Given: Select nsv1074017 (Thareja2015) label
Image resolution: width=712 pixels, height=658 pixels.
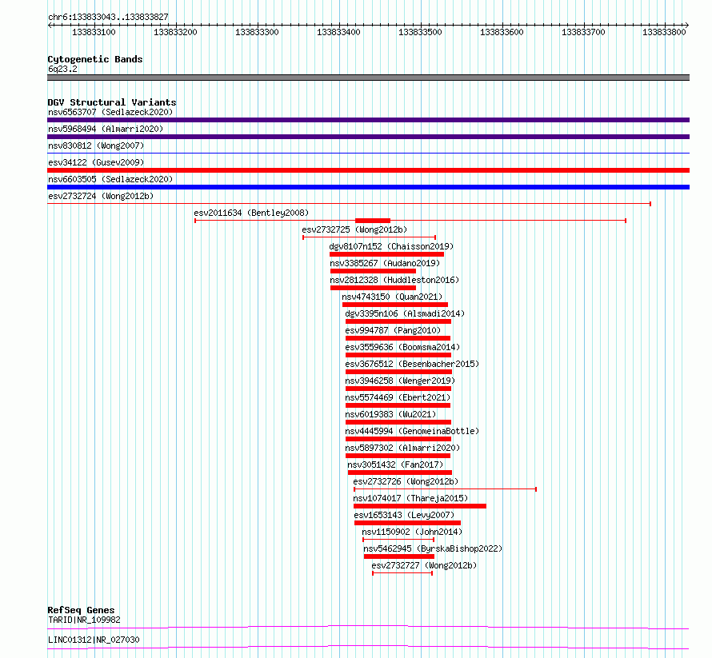Looking at the screenshot, I should pyautogui.click(x=410, y=498).
